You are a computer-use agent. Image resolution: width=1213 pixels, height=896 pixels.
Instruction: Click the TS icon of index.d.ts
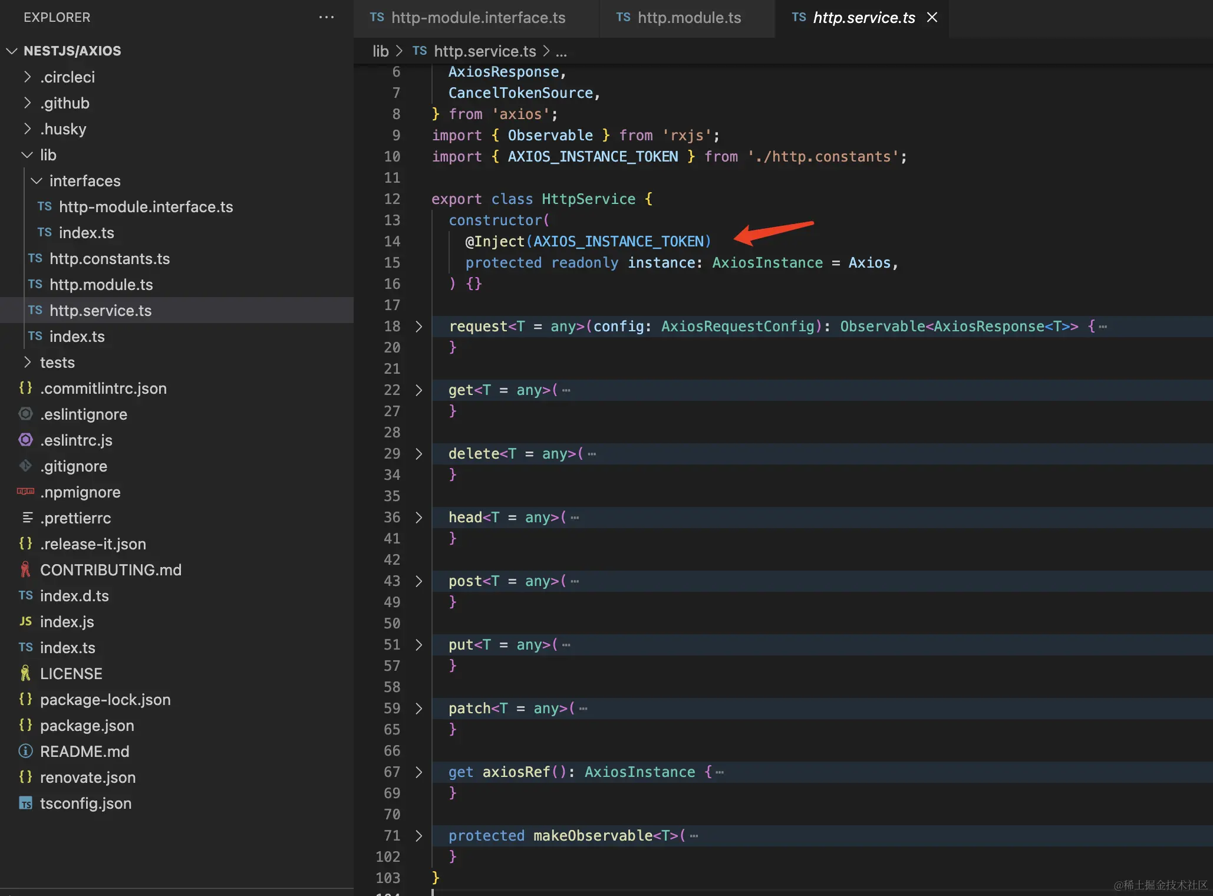[25, 595]
